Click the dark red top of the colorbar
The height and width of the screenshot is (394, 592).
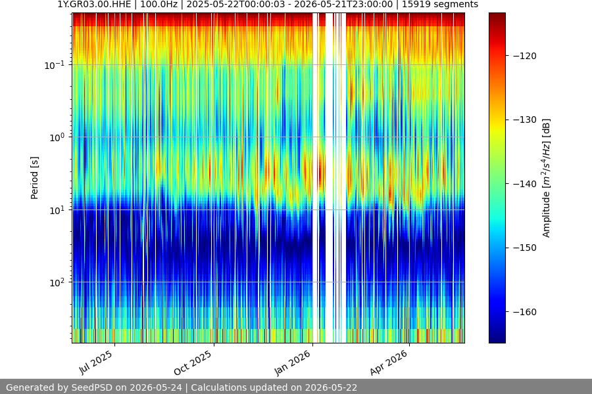click(497, 17)
